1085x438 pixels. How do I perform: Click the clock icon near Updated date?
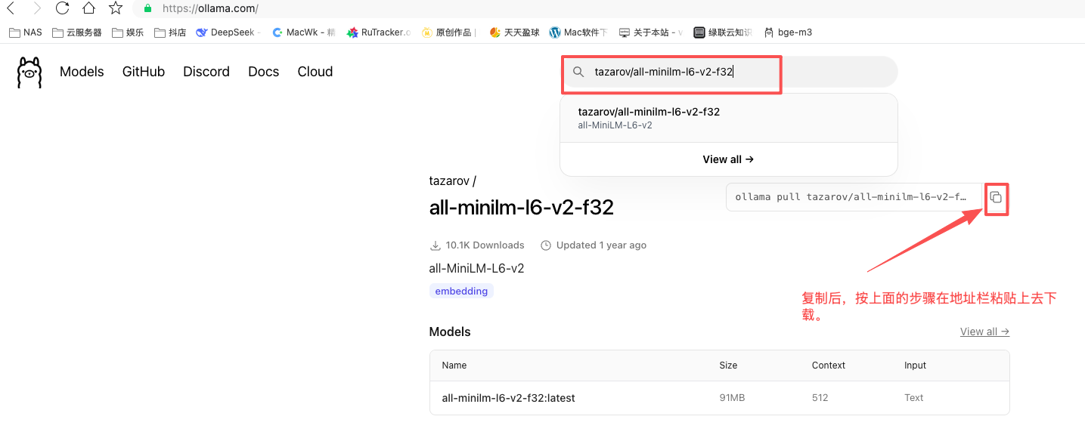(x=546, y=245)
